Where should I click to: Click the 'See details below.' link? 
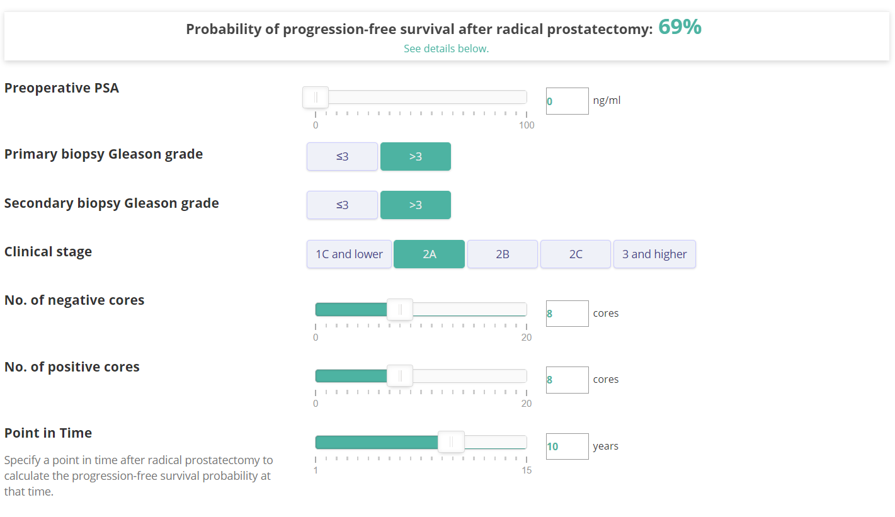(446, 48)
